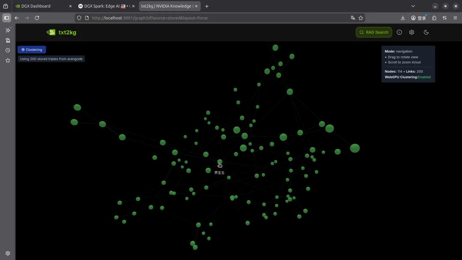Open the browser hamburger application menu

coord(455,18)
